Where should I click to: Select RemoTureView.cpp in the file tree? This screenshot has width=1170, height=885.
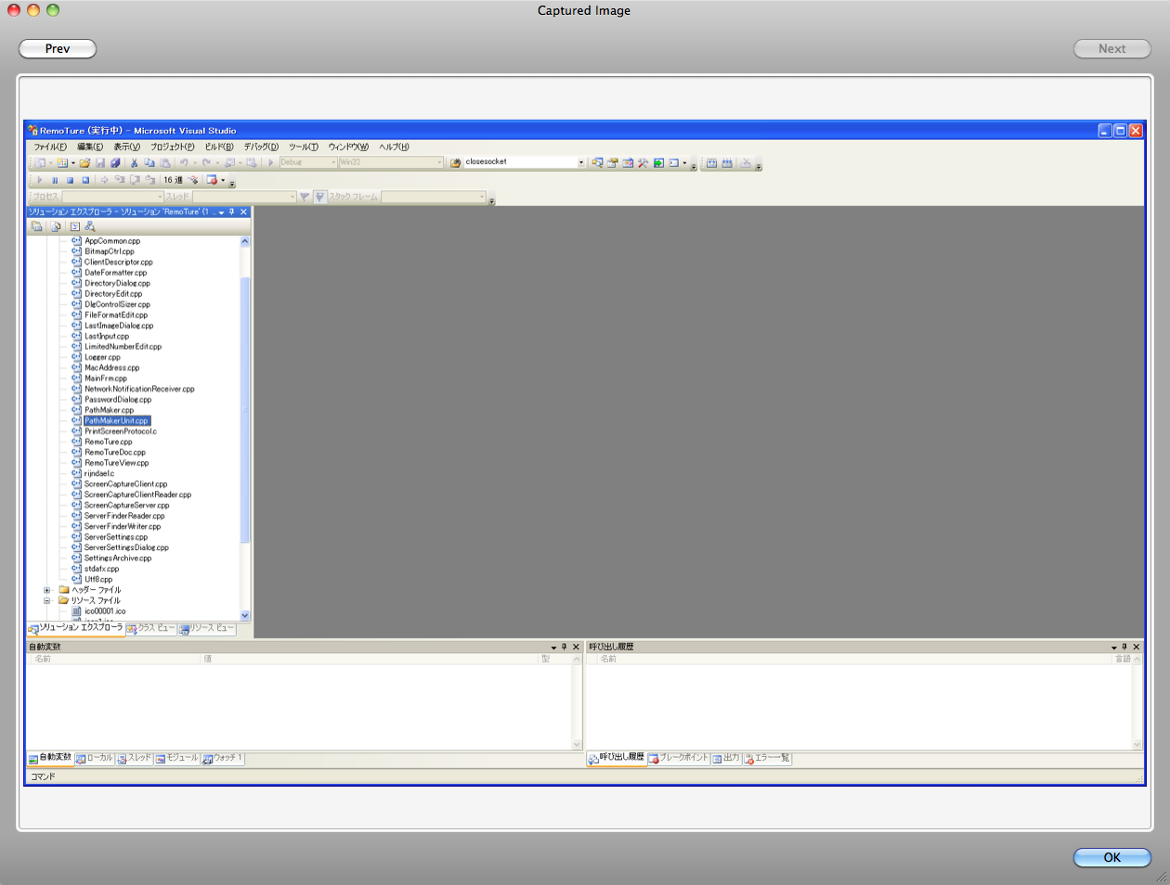pyautogui.click(x=116, y=463)
